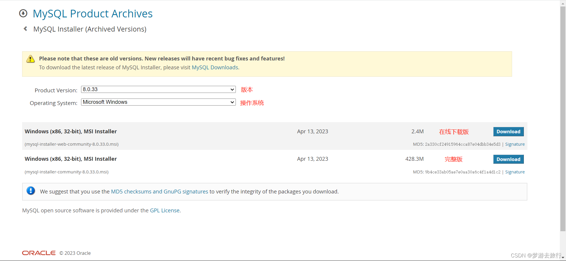
Task: Open the Operating System dropdown
Action: point(158,102)
